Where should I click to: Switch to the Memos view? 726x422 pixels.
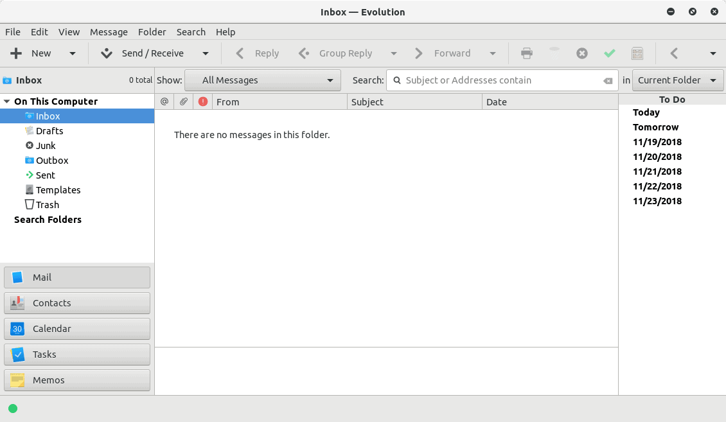click(x=77, y=380)
